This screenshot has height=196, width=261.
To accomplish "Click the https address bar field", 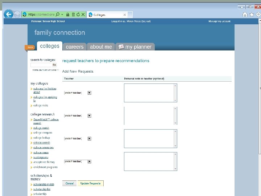I will click(41, 15).
